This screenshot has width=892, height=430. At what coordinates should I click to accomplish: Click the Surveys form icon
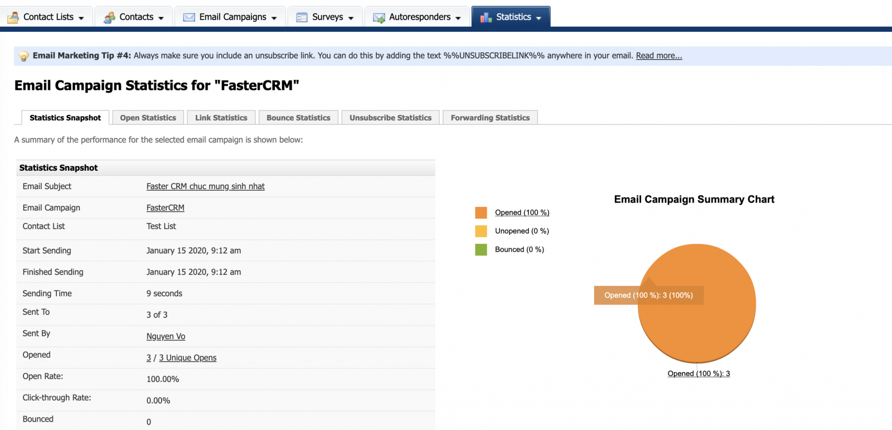(x=302, y=17)
